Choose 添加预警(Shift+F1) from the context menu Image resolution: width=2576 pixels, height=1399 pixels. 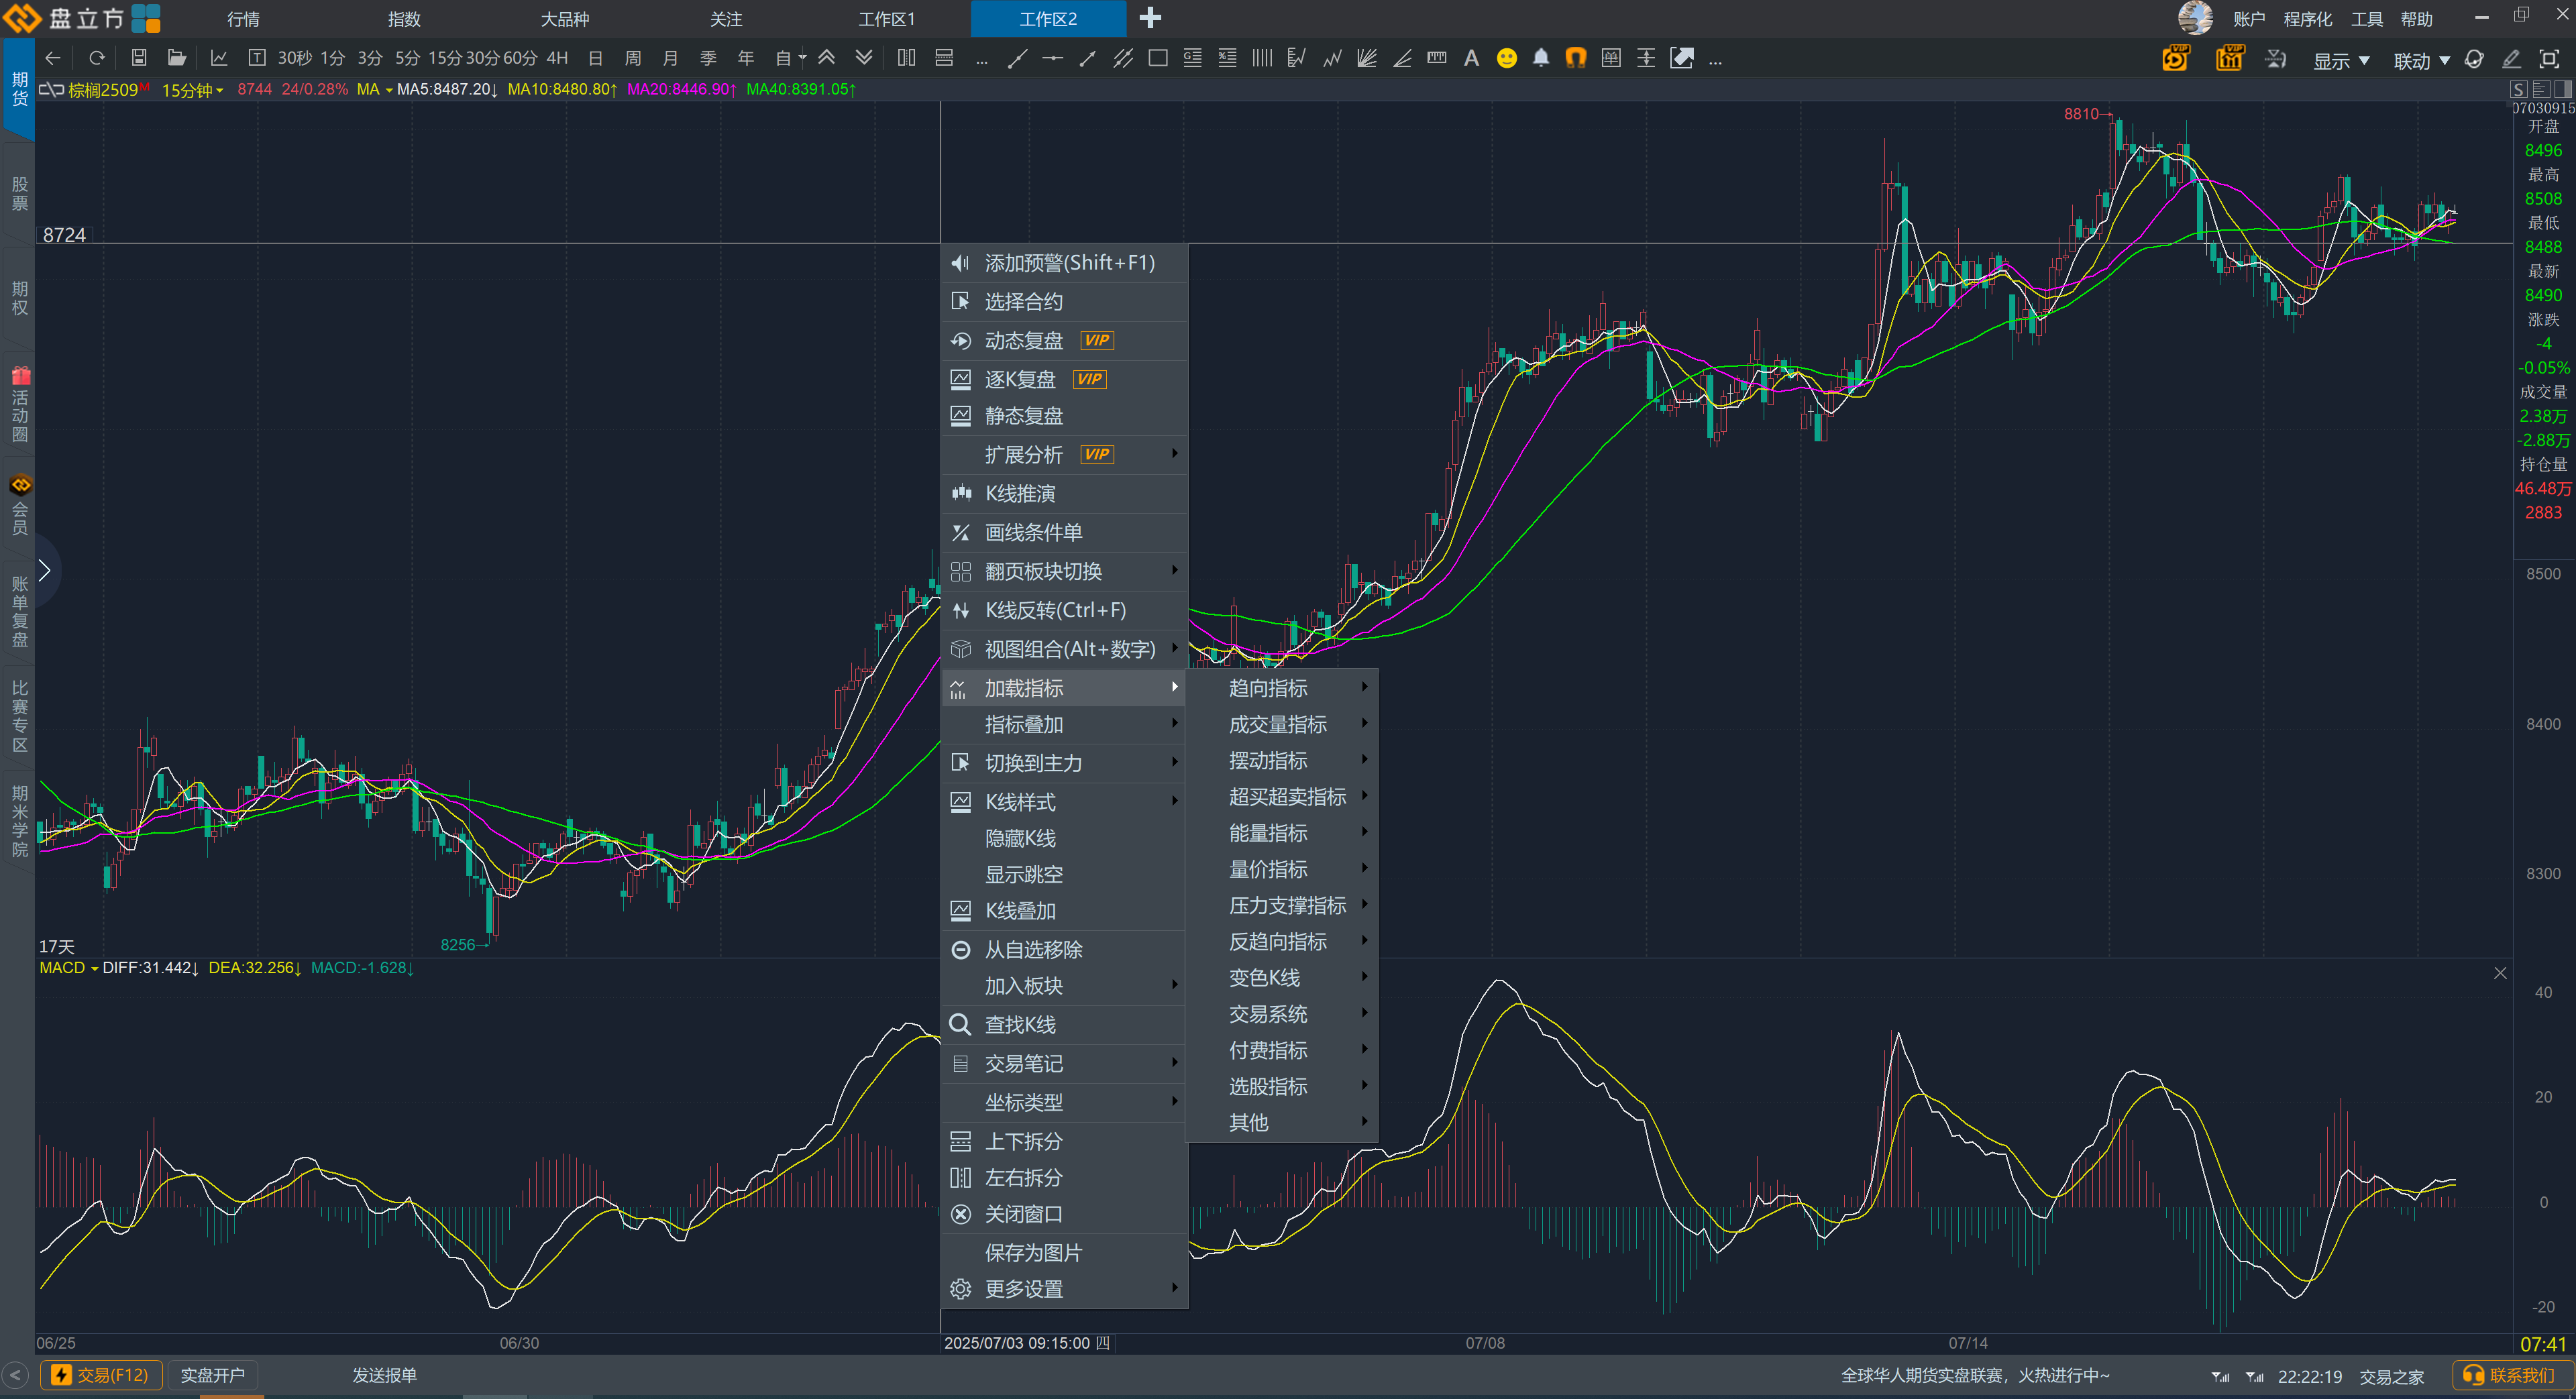pos(1065,263)
